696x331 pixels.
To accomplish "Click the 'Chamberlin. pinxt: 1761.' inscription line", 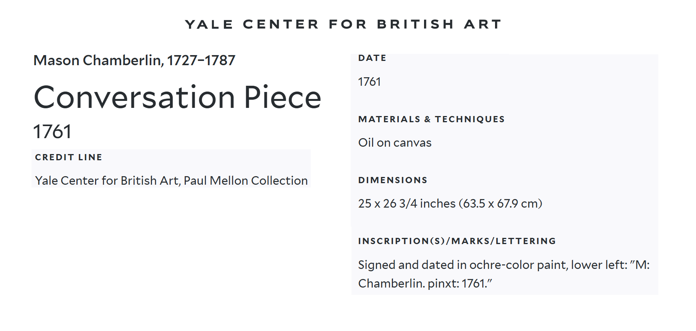I will pos(425,284).
